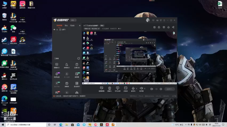Add a screen capture source (直播屏幕)
This screenshot has width=227, height=127.
(102, 89)
